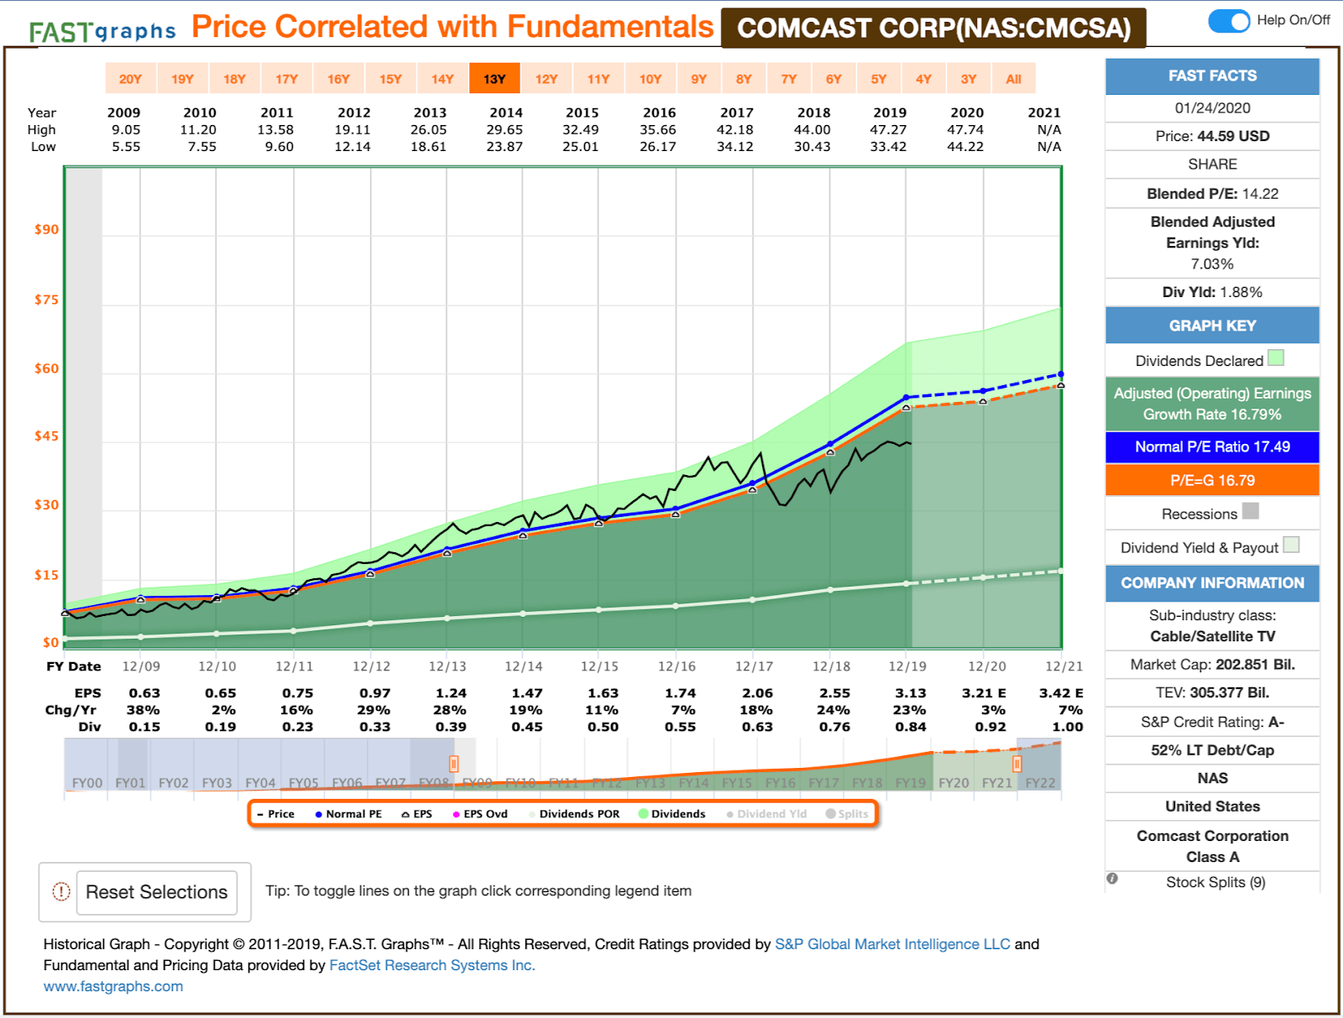Open the S&P Global Market Intelligence LLC link
1343x1018 pixels.
point(892,944)
